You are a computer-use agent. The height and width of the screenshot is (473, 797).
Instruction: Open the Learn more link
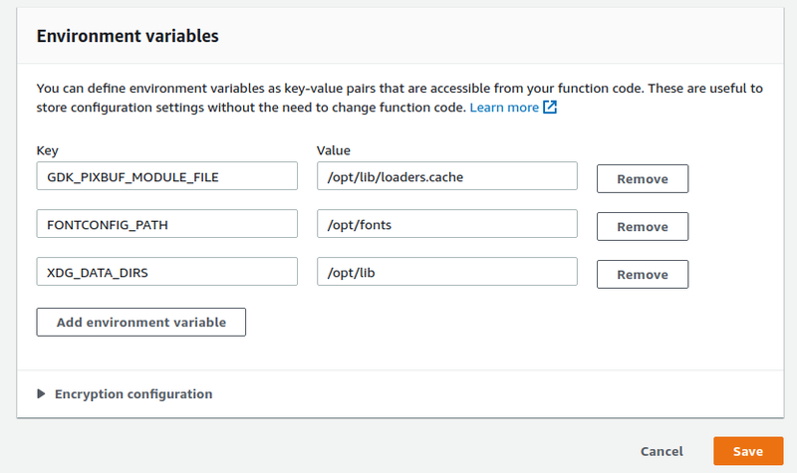pyautogui.click(x=504, y=108)
